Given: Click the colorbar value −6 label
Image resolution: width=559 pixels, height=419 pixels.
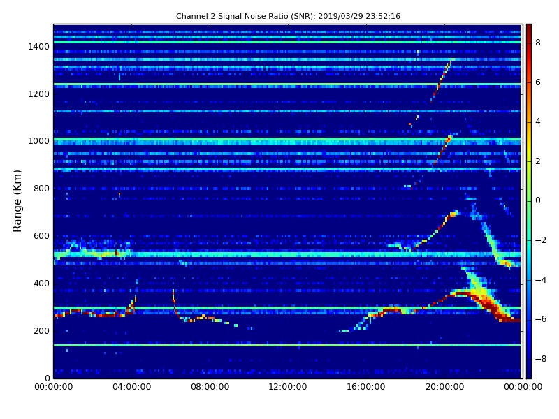Looking at the screenshot, I should [540, 319].
